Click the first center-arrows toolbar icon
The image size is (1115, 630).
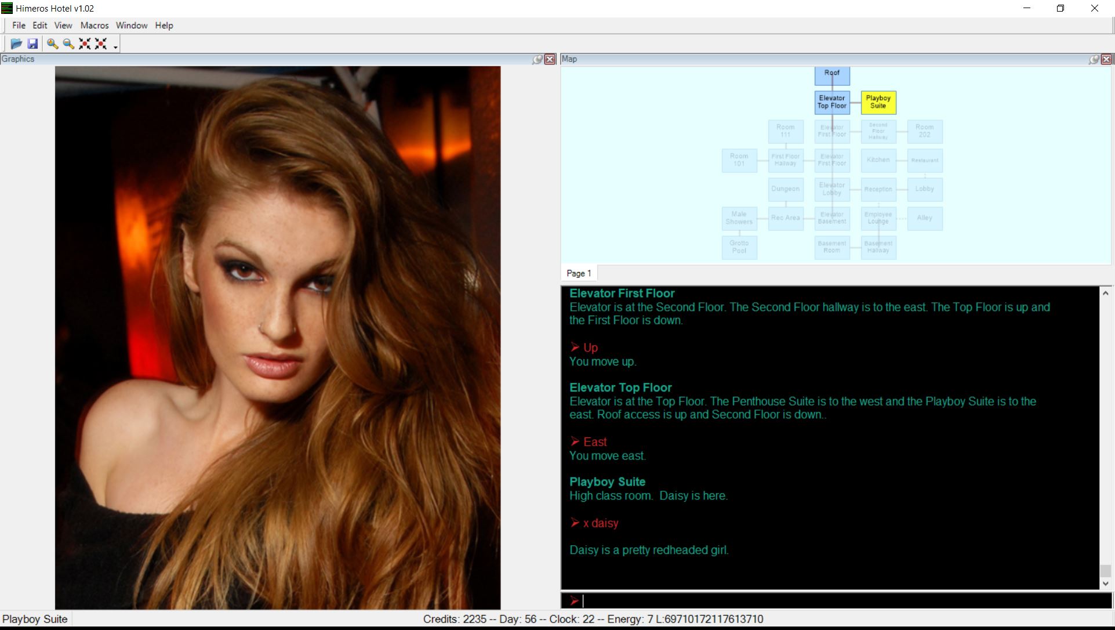(x=85, y=44)
